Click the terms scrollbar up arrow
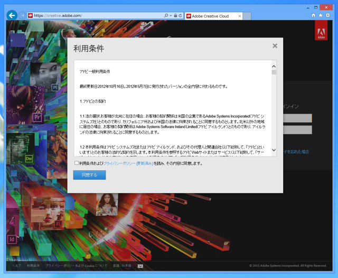338x278 pixels. [x=274, y=66]
